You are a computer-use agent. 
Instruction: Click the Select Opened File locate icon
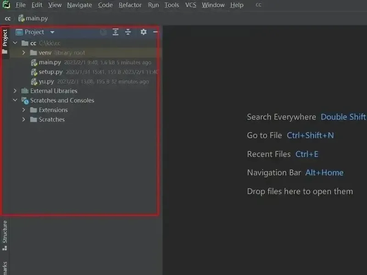tap(103, 32)
